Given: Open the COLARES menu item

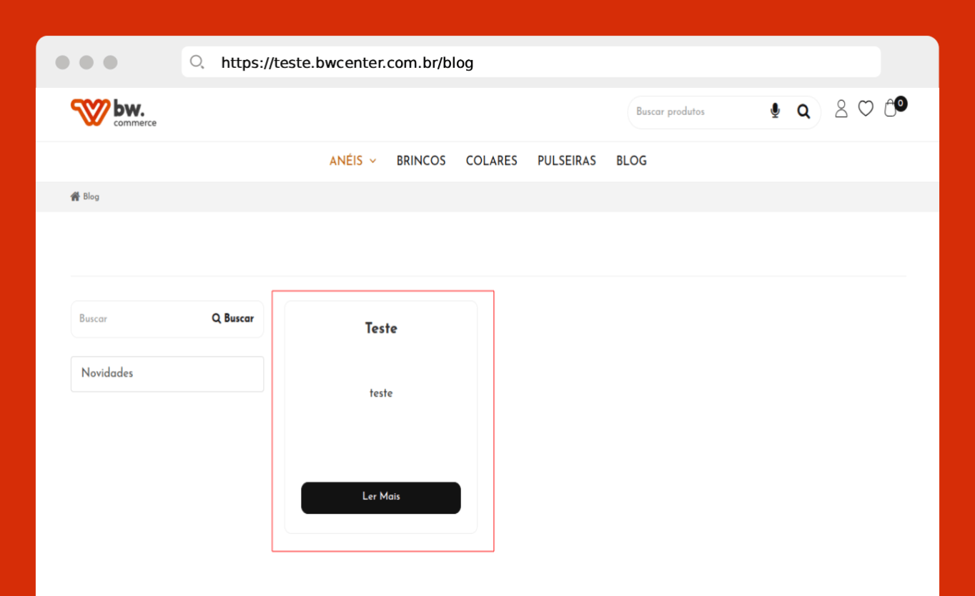Looking at the screenshot, I should click(492, 161).
